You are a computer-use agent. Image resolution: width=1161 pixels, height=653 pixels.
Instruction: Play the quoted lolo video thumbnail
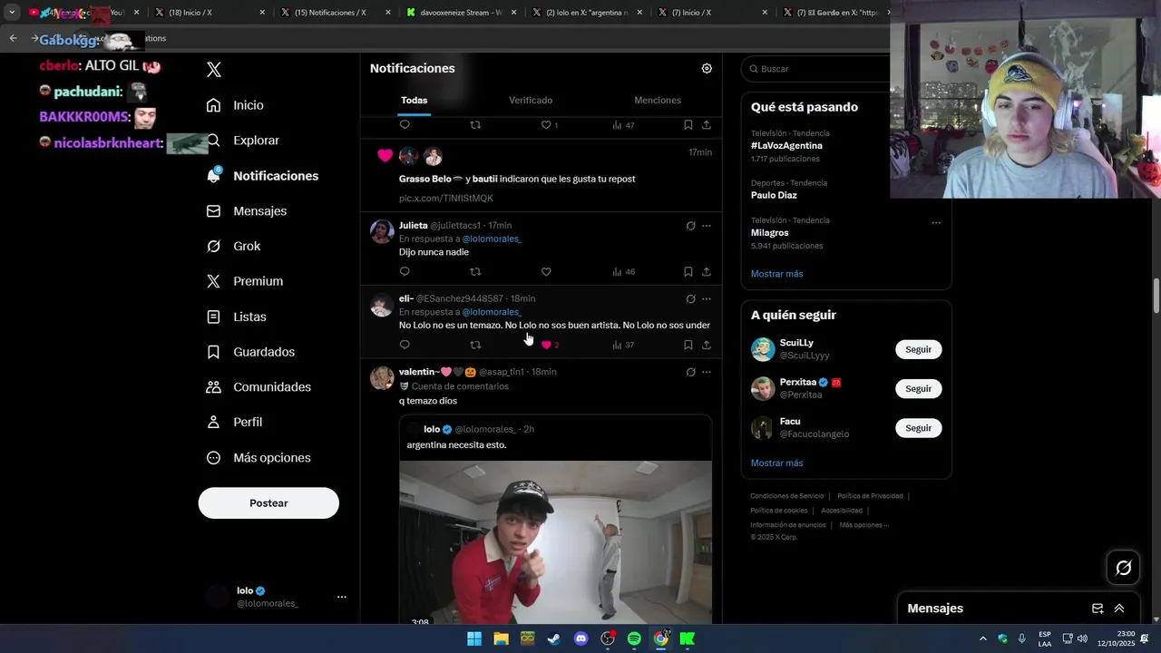coord(555,542)
